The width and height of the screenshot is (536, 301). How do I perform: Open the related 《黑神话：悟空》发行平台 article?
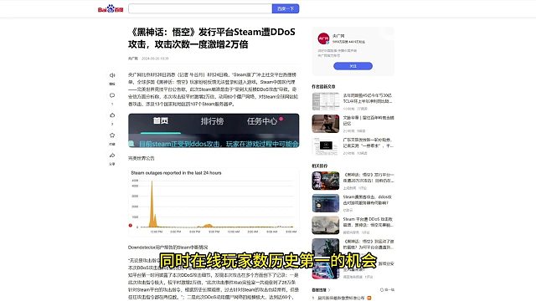pyautogui.click(x=368, y=177)
